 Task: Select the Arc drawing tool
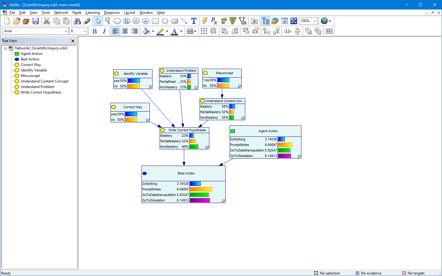coord(184,21)
